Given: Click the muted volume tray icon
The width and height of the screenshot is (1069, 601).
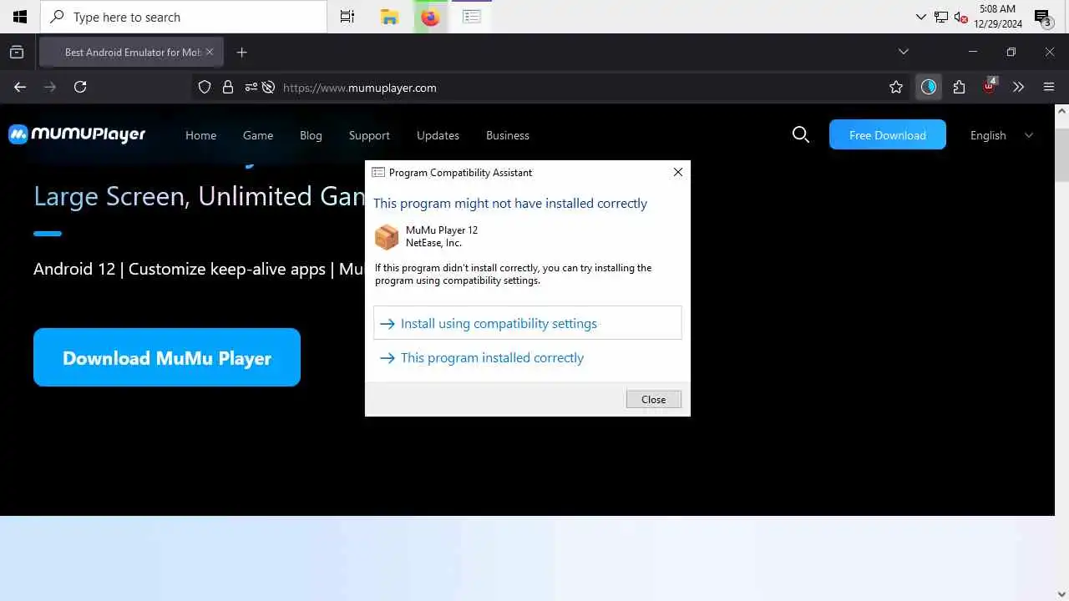Looking at the screenshot, I should tap(960, 17).
